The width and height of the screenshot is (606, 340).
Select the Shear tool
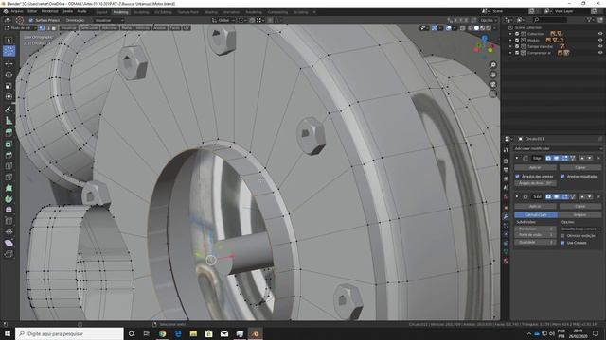pos(9,243)
